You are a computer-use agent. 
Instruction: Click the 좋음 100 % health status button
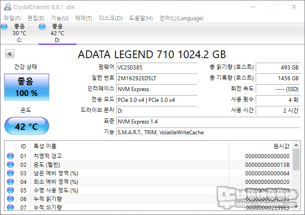pos(27,87)
